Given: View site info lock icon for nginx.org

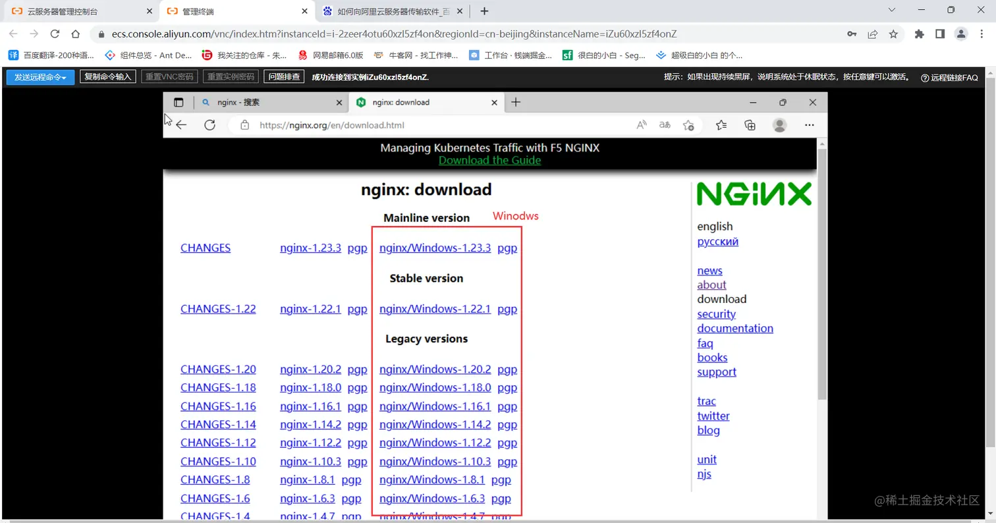Looking at the screenshot, I should click(x=244, y=124).
